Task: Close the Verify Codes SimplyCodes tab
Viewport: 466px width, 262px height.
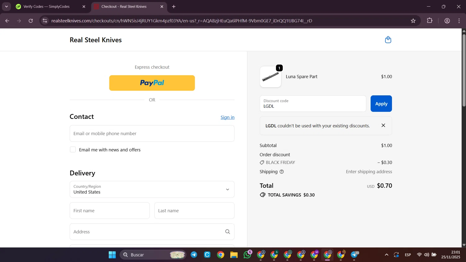Action: pyautogui.click(x=84, y=7)
